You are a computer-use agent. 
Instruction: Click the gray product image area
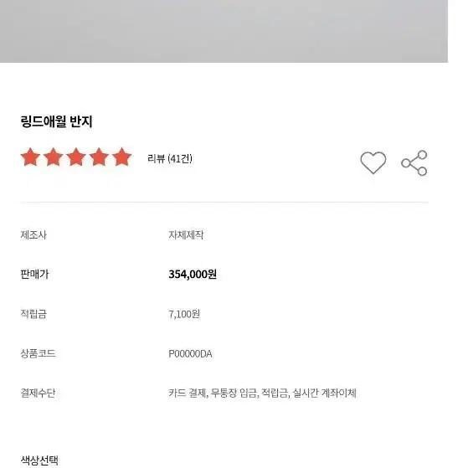click(224, 31)
